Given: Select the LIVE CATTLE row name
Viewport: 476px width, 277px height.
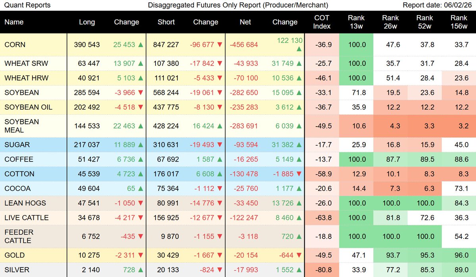Looking at the screenshot, I should click(26, 218).
